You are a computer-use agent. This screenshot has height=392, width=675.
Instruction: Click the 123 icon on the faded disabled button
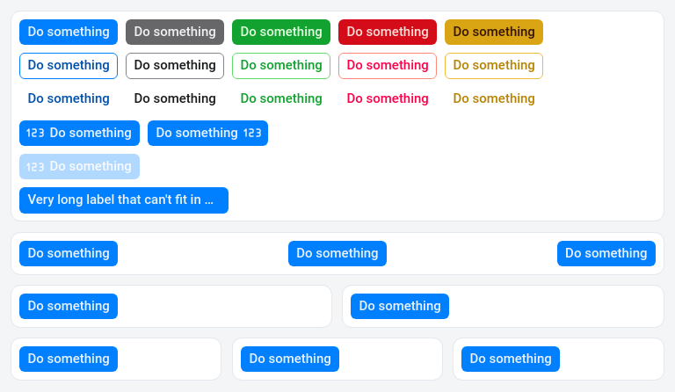tap(35, 167)
